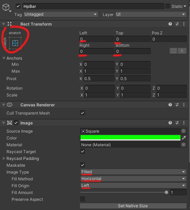Open Source Image object picker circle
The image size is (190, 210).
[x=184, y=131]
